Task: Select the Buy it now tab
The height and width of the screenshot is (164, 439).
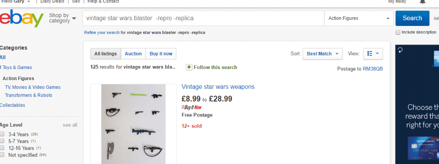Action: [161, 54]
